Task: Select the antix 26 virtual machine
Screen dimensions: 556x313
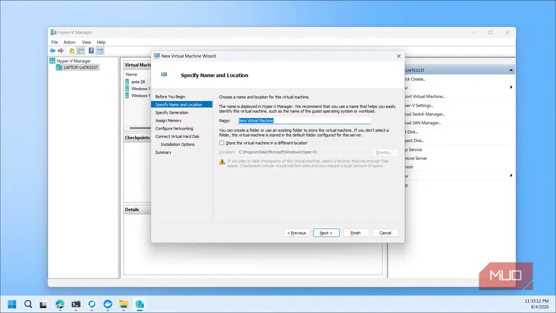Action: click(x=138, y=82)
